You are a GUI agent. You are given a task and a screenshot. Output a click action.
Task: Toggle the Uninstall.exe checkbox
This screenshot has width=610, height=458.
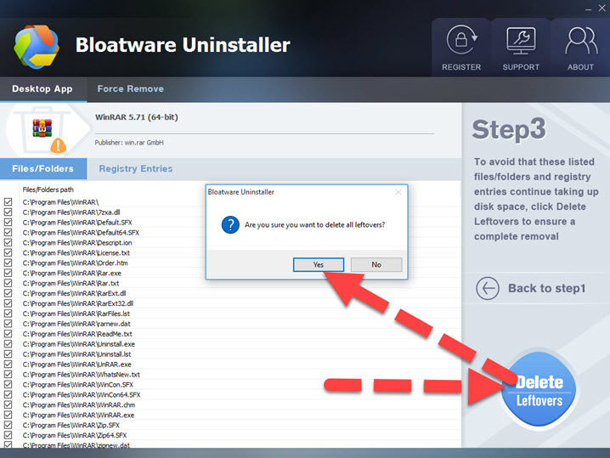(8, 343)
